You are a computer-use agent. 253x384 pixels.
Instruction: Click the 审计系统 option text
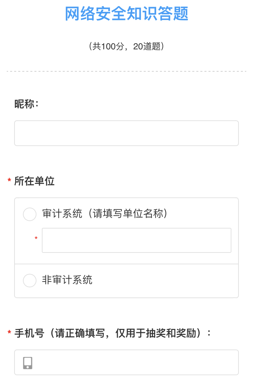tap(62, 214)
